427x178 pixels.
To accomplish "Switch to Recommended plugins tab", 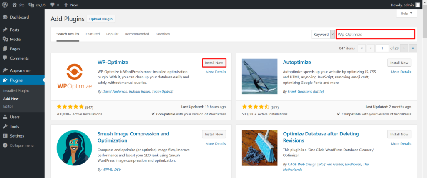I will pyautogui.click(x=137, y=34).
